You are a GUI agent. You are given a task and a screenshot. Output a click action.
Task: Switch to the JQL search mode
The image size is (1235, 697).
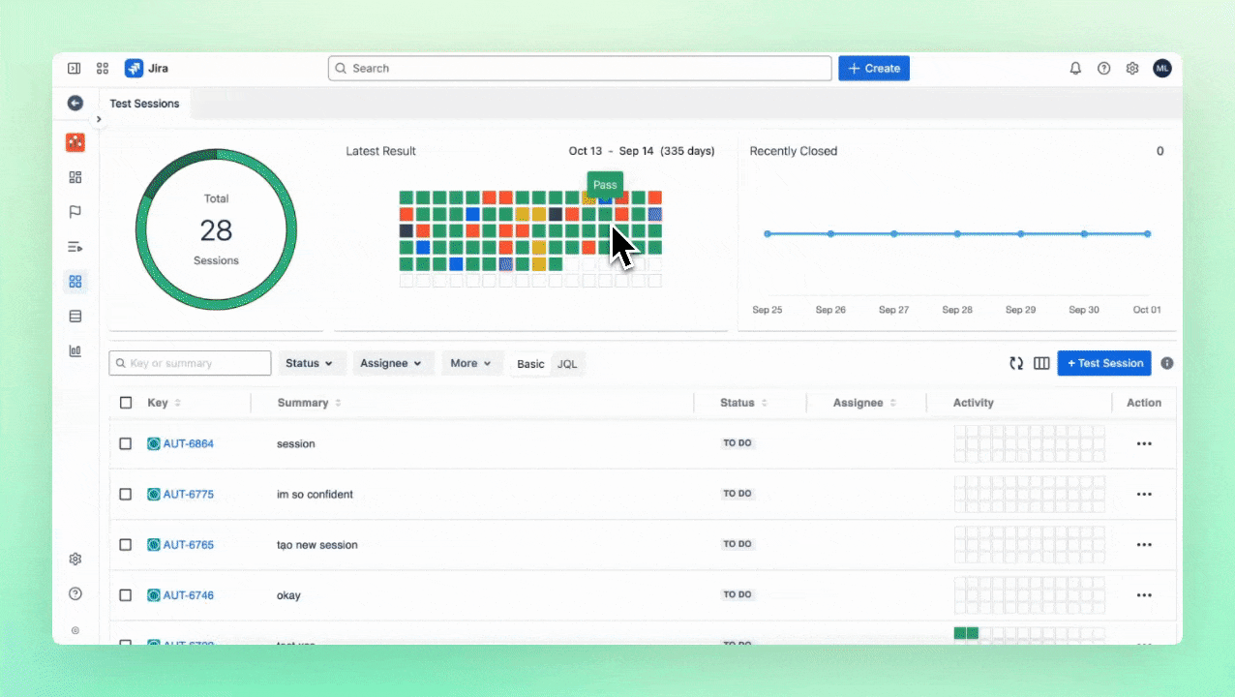coord(567,363)
